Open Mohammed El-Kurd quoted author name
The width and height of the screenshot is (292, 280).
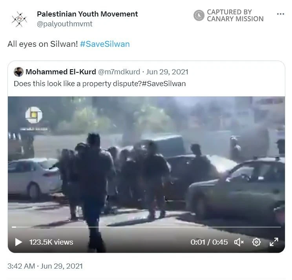pyautogui.click(x=61, y=72)
